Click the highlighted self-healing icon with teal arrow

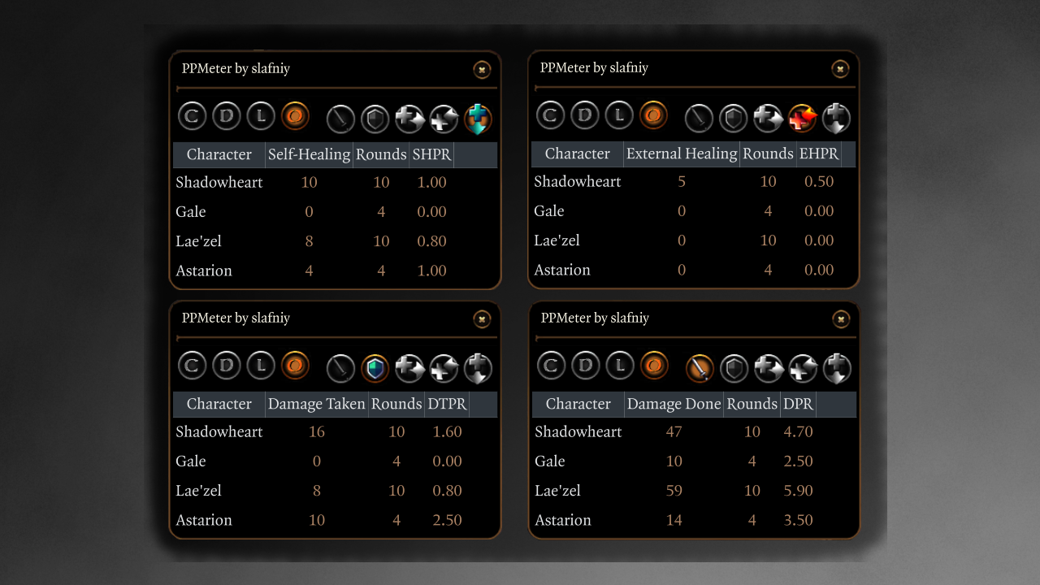tap(478, 119)
